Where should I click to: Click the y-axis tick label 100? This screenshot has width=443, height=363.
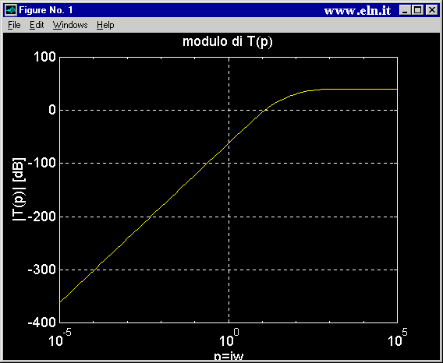[x=45, y=57]
